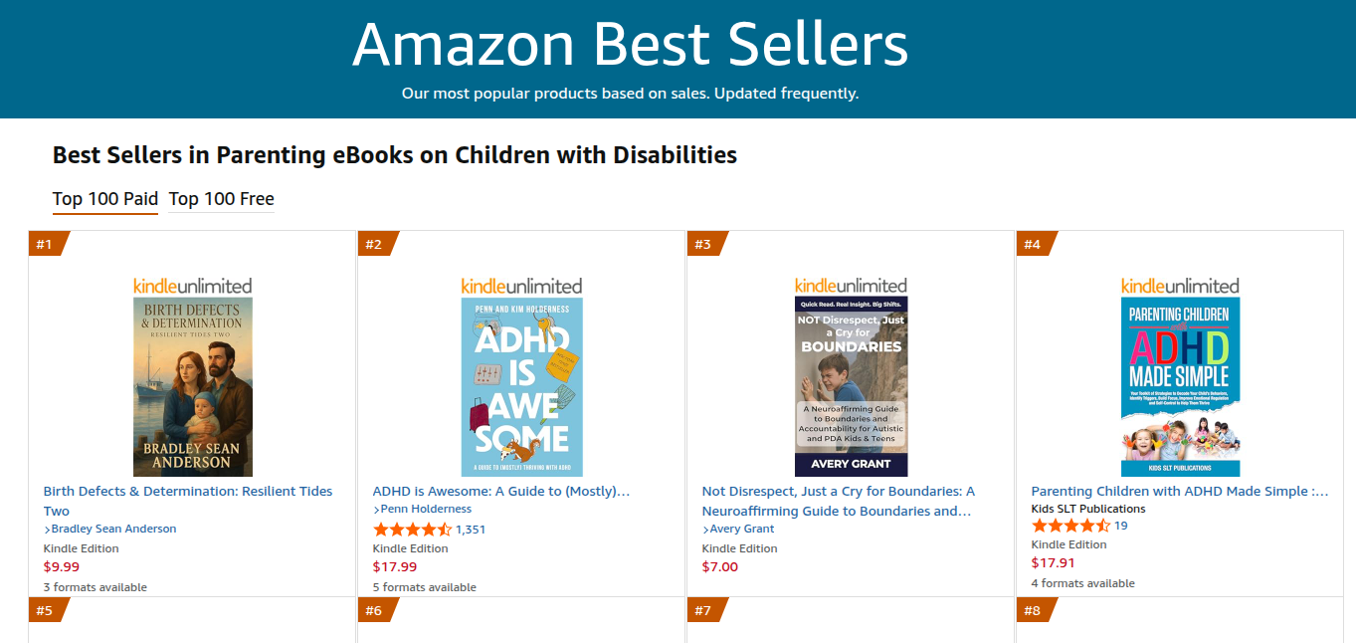Click star rating for Parenting Children with ADHD
The image size is (1356, 643).
point(1070,526)
